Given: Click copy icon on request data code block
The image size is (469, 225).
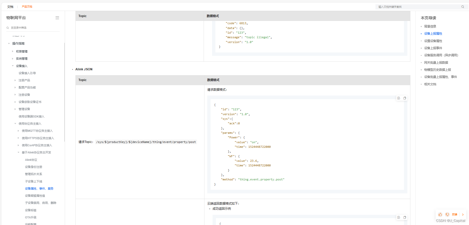Looking at the screenshot, I should click(x=405, y=98).
